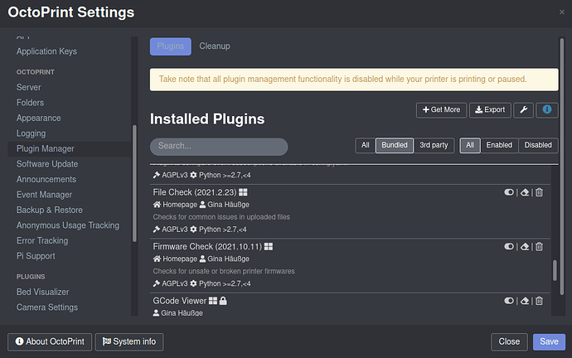
Task: Toggle File Check plugin enable switch
Action: [509, 192]
